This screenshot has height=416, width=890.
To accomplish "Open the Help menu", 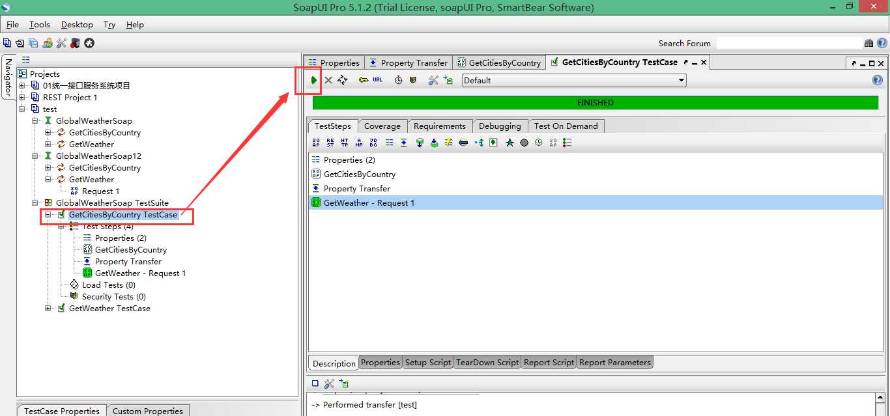I will click(x=135, y=25).
